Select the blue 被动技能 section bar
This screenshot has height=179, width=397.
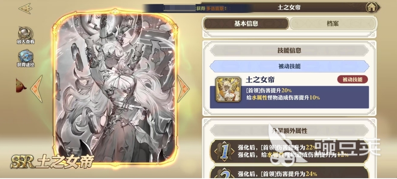(x=289, y=67)
